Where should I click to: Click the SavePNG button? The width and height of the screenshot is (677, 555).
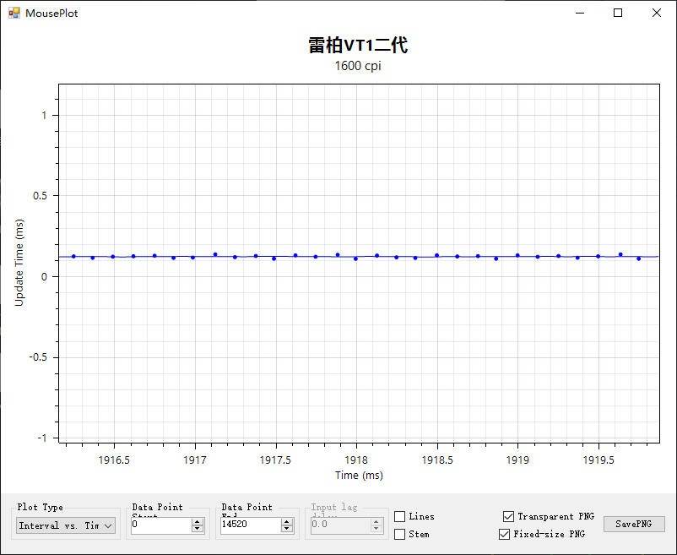tap(633, 524)
